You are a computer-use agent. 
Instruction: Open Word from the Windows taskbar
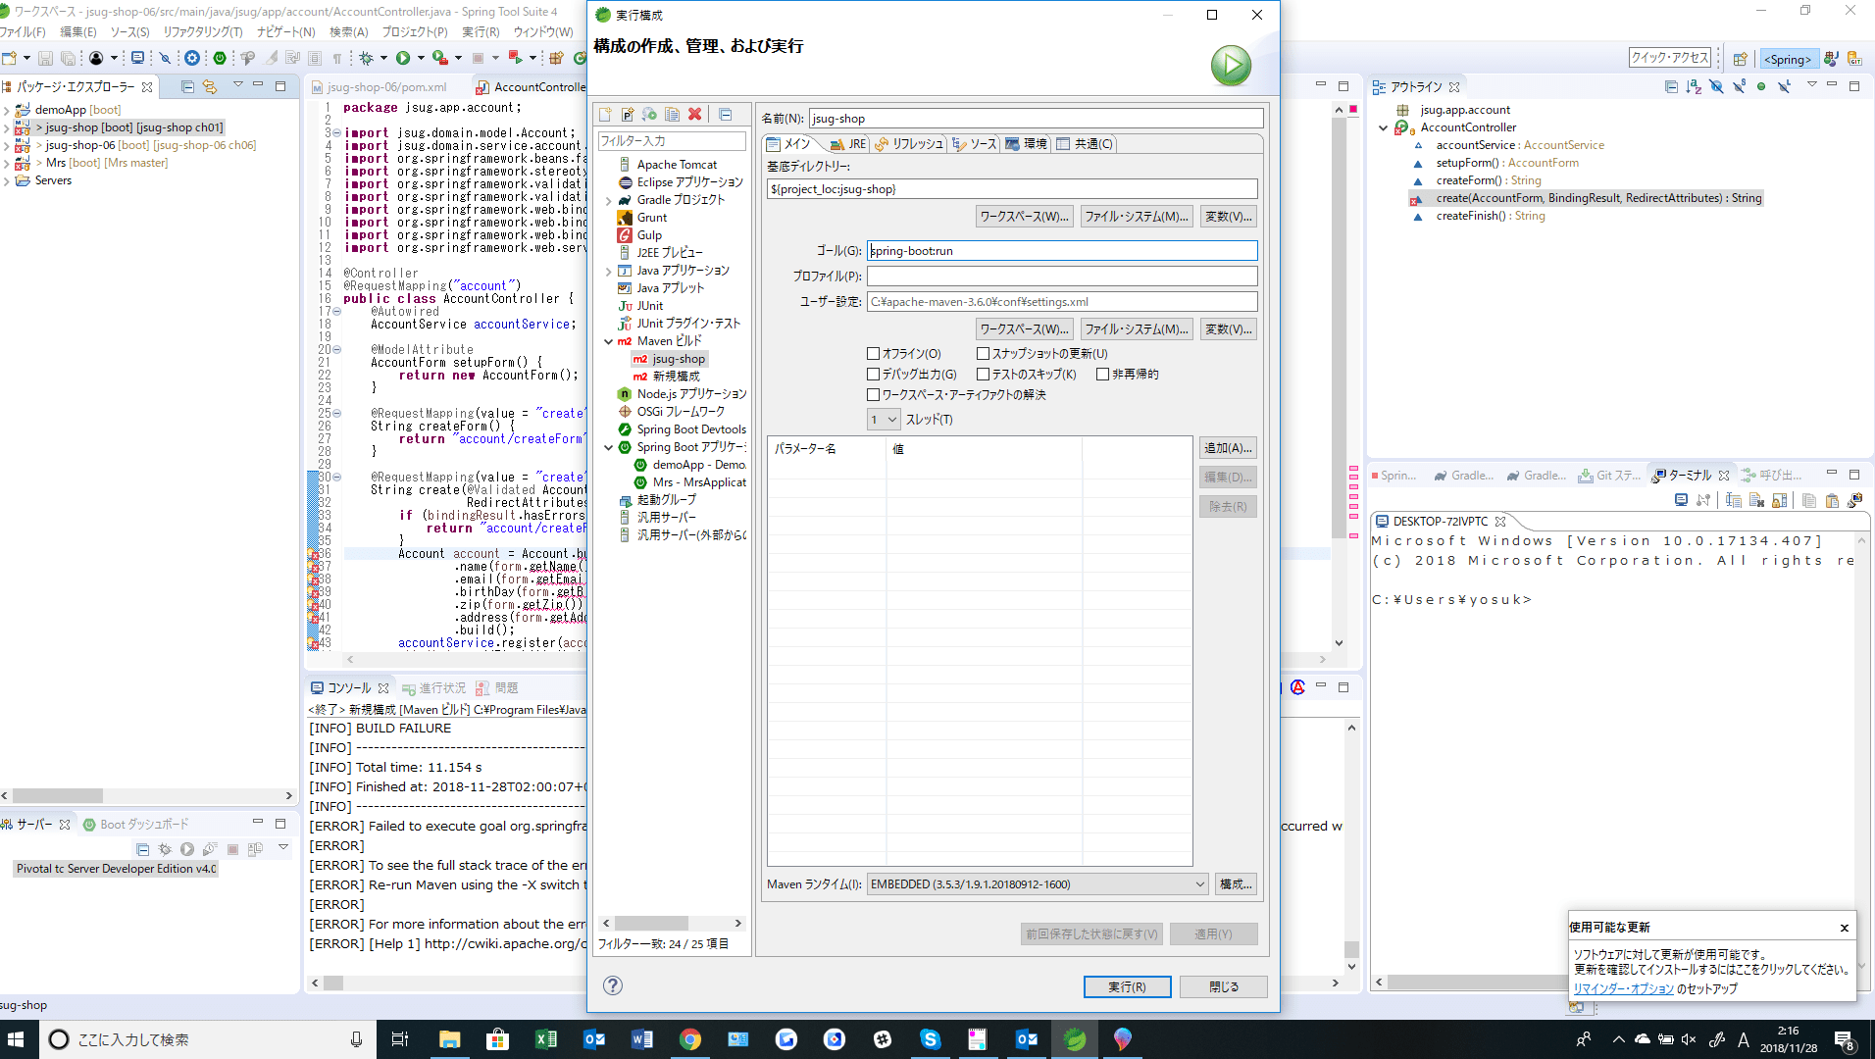(x=642, y=1039)
